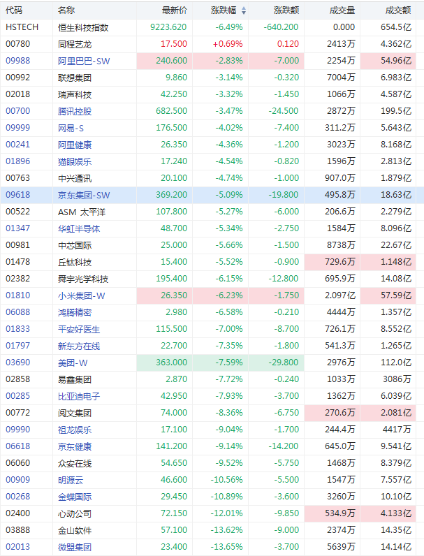Sort by 涨跌额 column header
The height and width of the screenshot is (556, 424).
[286, 10]
